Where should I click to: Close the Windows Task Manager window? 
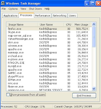98,3
